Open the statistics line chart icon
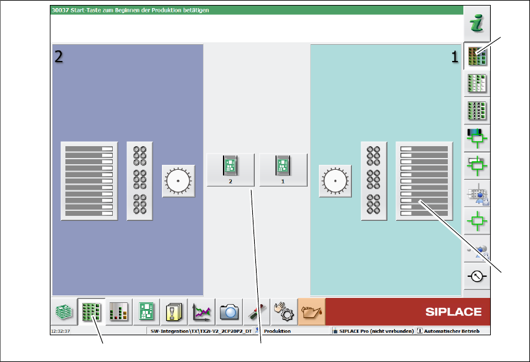Screen dimensions: 530x362 tap(201, 312)
